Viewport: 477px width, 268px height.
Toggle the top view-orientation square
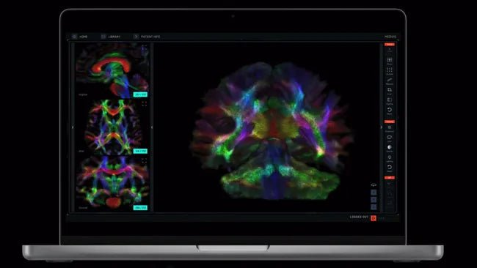pos(374,192)
